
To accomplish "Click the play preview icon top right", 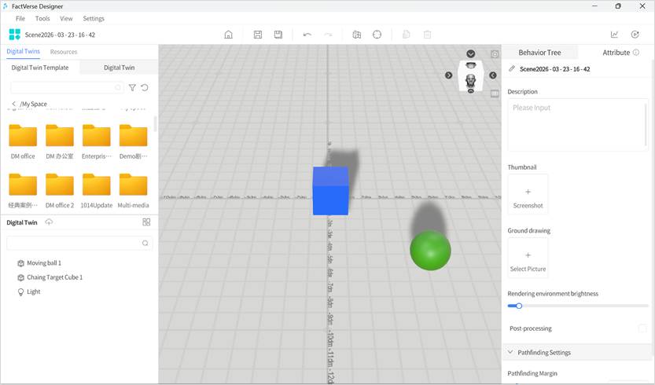I will point(635,35).
